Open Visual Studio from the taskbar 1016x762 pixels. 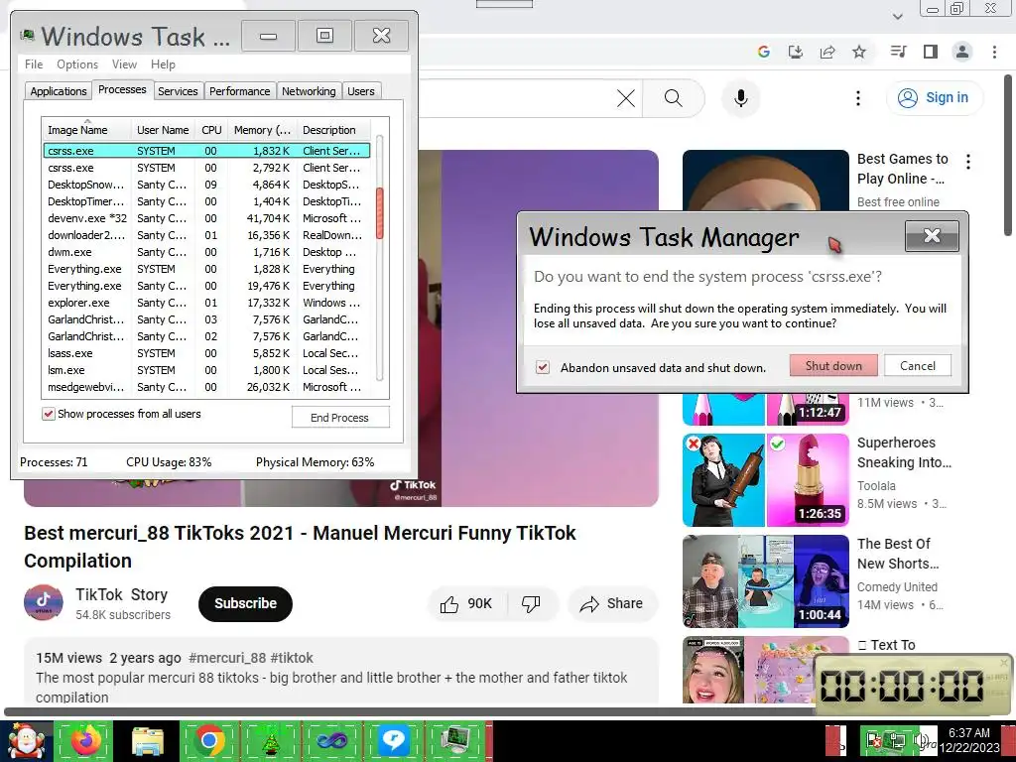pyautogui.click(x=331, y=741)
